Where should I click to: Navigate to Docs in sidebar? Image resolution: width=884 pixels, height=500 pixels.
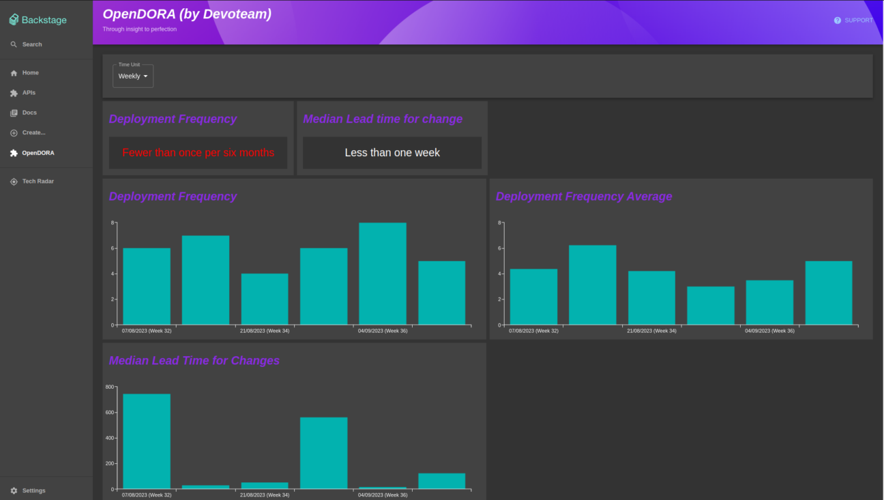pyautogui.click(x=46, y=113)
